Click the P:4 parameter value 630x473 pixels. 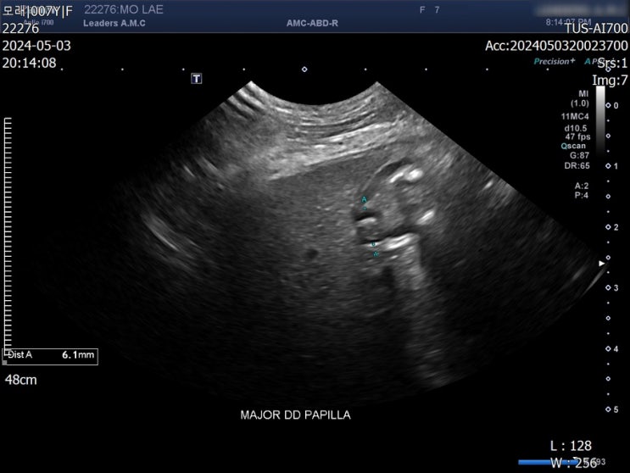pos(582,196)
